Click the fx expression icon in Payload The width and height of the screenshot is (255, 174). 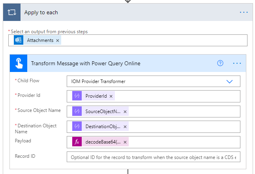tap(77, 142)
